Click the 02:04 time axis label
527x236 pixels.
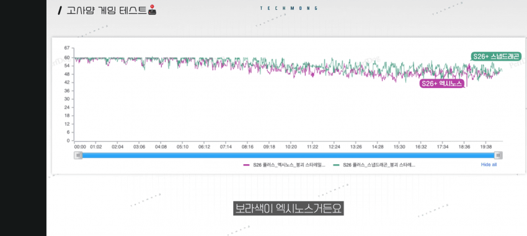point(118,147)
